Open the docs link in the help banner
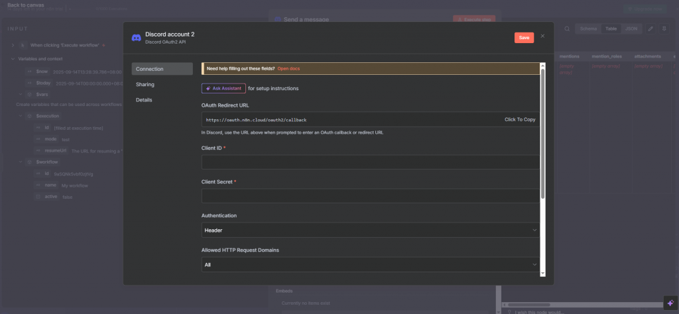Image resolution: width=679 pixels, height=314 pixels. tap(288, 69)
